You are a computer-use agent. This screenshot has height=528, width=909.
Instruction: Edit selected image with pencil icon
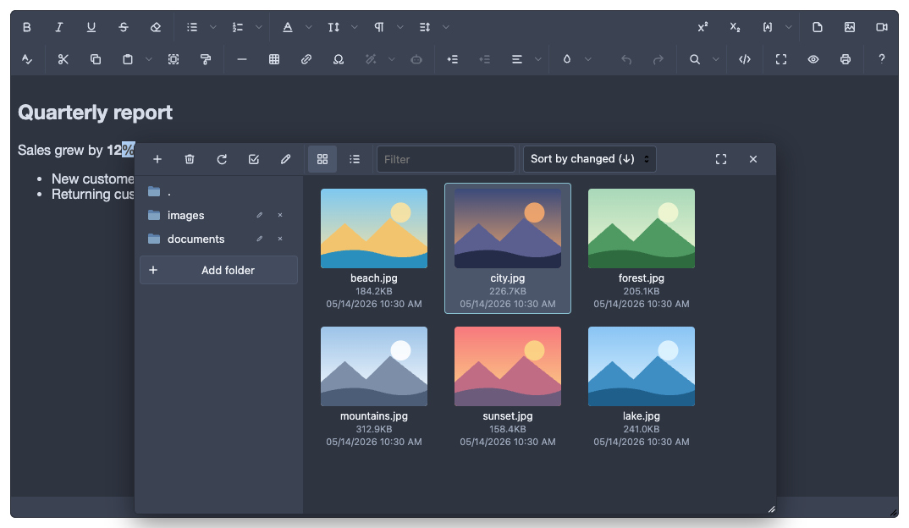coord(286,159)
